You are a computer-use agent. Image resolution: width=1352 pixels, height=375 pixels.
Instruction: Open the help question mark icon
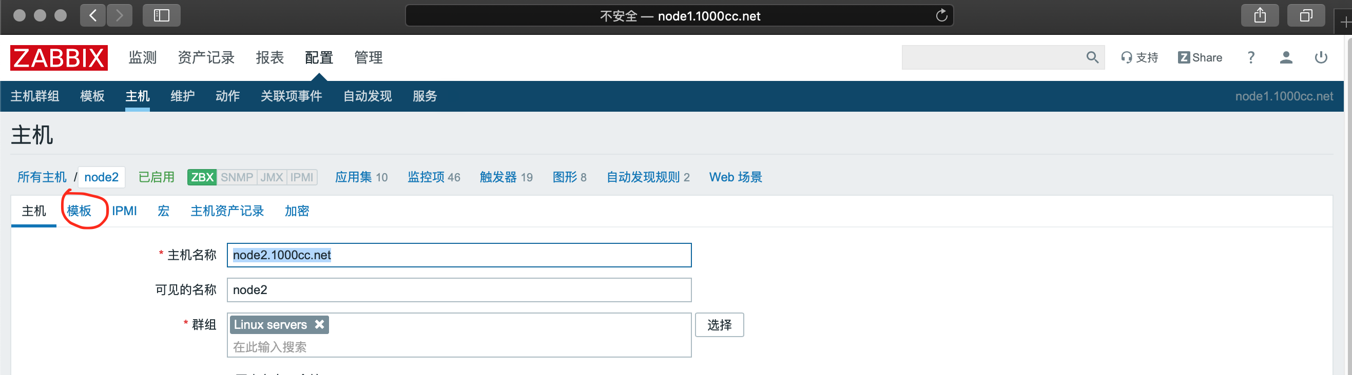(x=1251, y=57)
